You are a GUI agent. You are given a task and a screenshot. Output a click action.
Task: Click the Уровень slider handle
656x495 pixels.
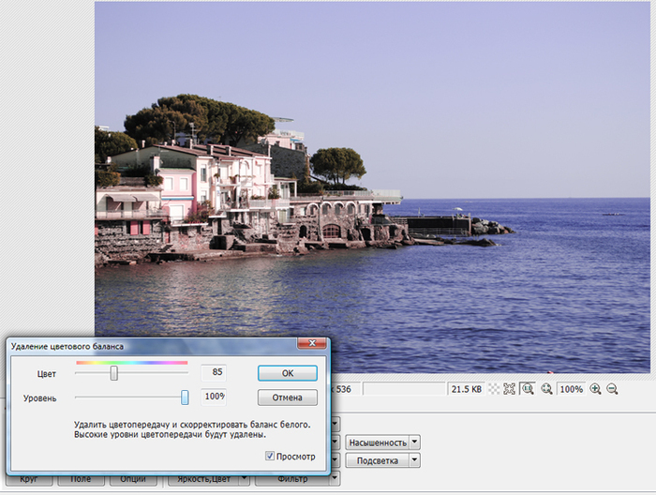tap(185, 397)
